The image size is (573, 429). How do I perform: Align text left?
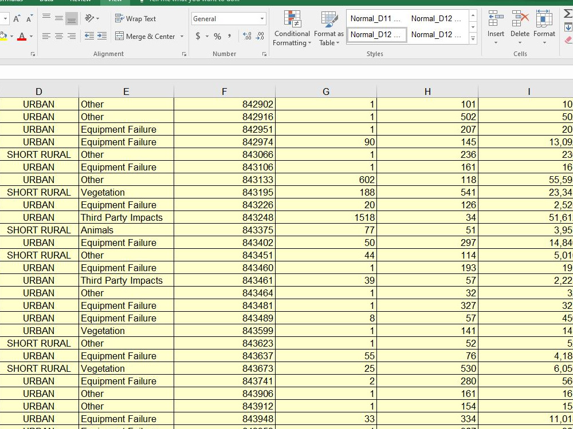[46, 36]
